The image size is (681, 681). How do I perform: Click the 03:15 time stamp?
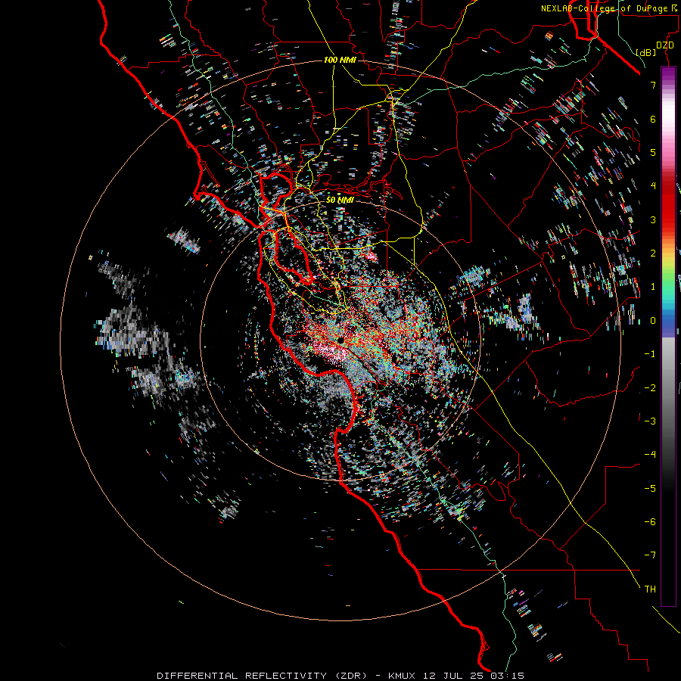(507, 676)
